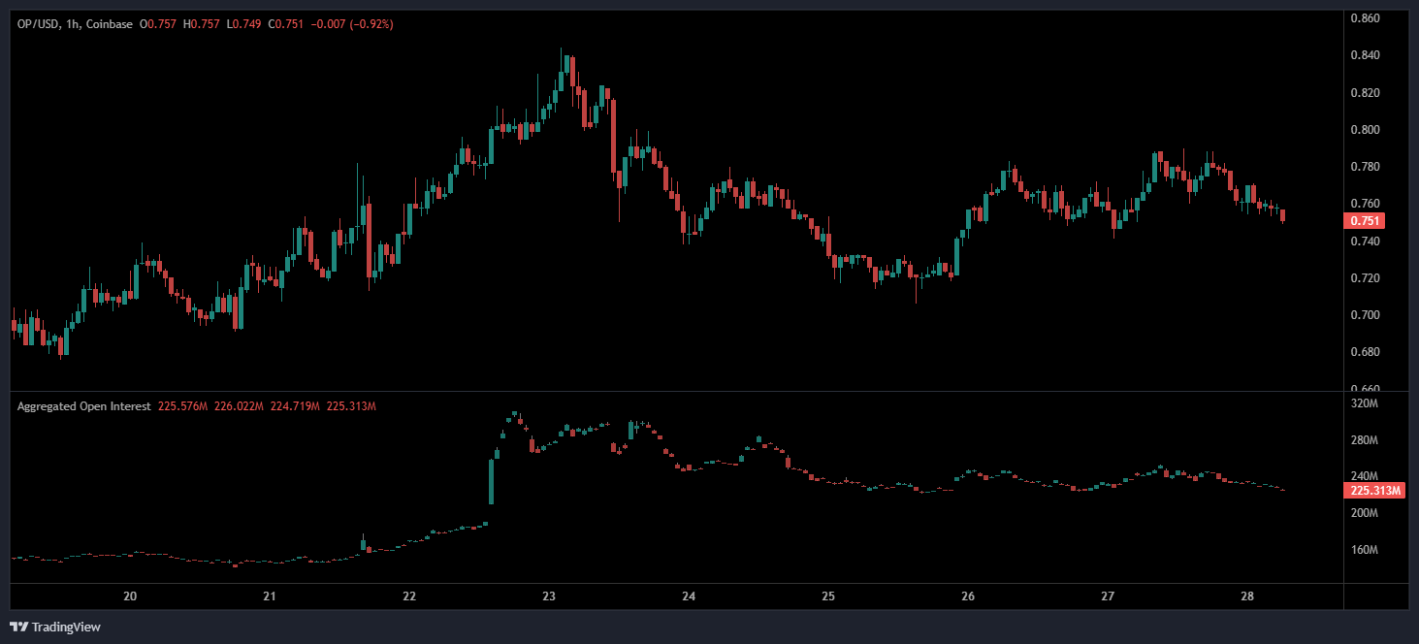Click date 20 on the time axis

(130, 596)
